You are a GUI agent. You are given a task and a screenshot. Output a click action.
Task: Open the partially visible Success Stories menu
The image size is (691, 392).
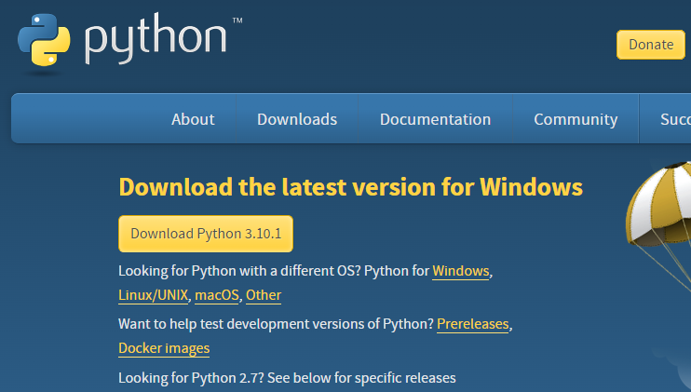[x=675, y=119]
